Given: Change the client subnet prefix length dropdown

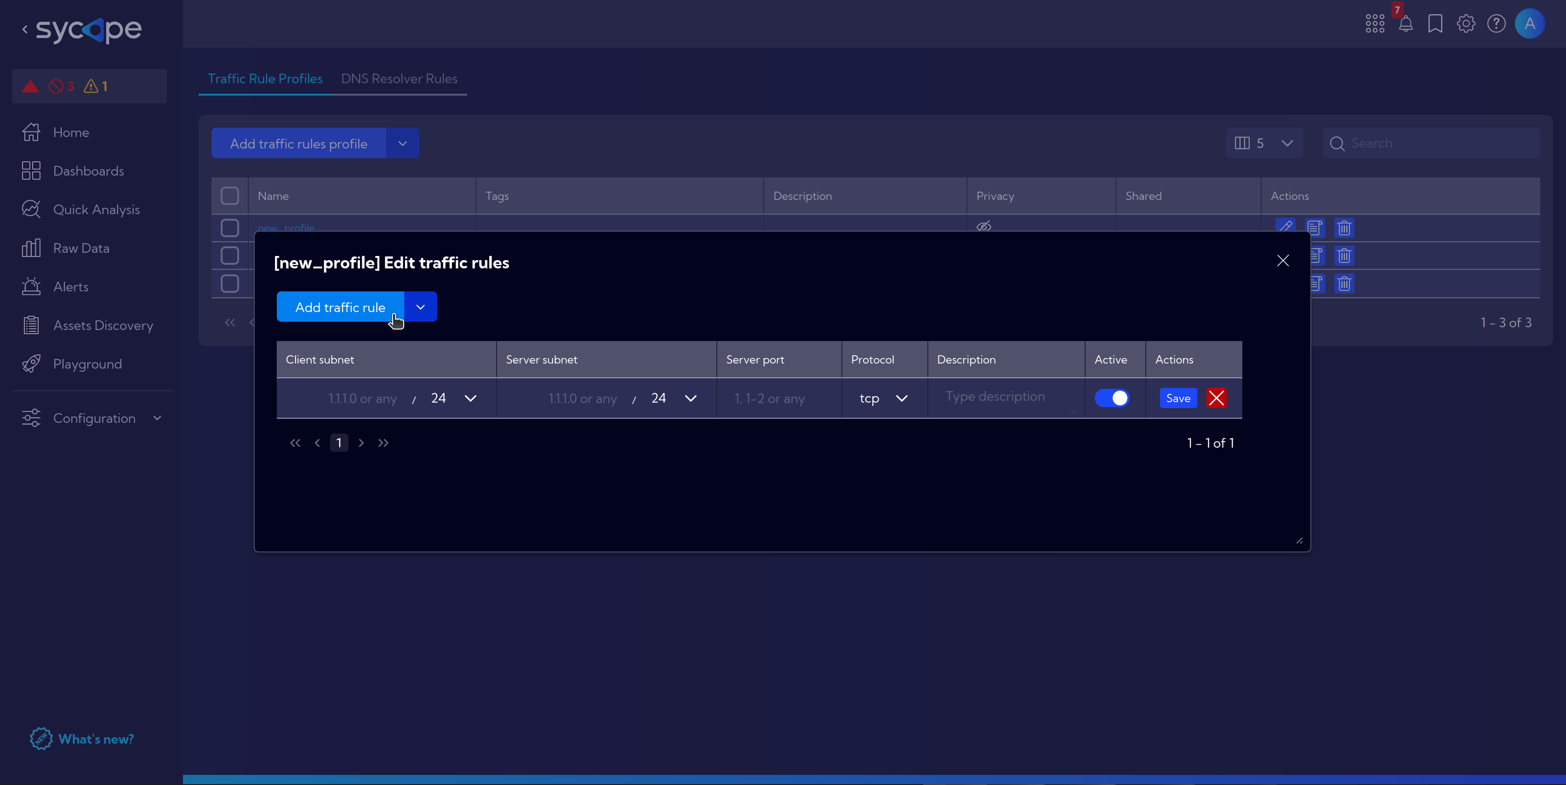Looking at the screenshot, I should click(x=469, y=398).
